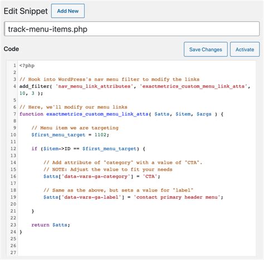Click the return $atts statement
264x260 pixels.
pyautogui.click(x=51, y=225)
